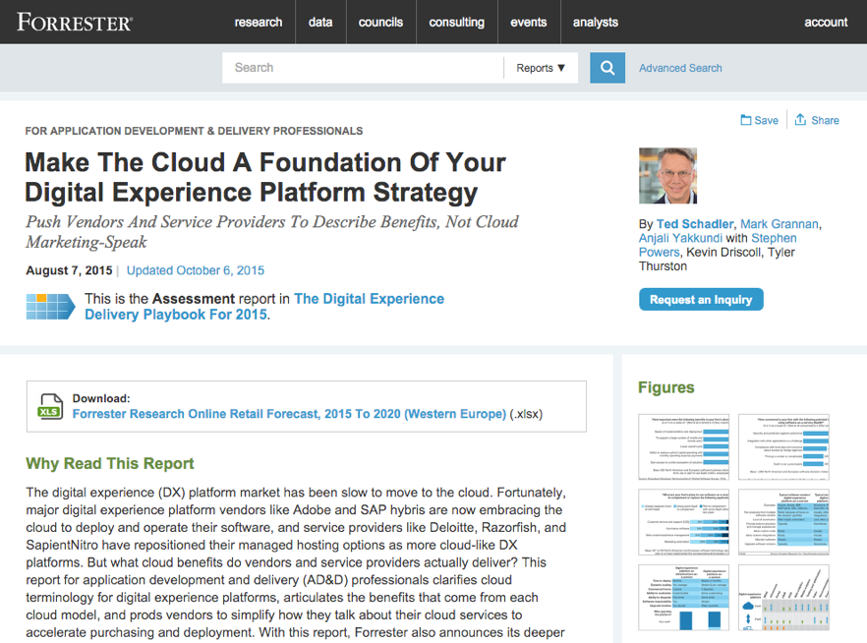867x643 pixels.
Task: Click the Request an Inquiry button
Action: click(x=701, y=299)
